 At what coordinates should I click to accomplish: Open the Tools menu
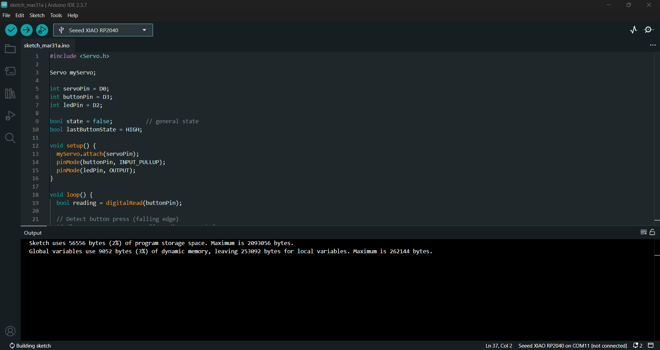(x=56, y=15)
